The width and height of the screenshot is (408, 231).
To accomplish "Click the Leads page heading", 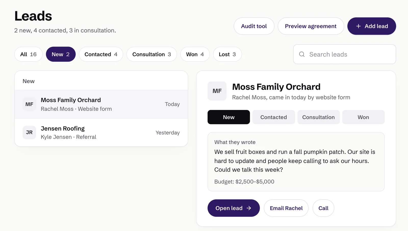I will pyautogui.click(x=33, y=16).
